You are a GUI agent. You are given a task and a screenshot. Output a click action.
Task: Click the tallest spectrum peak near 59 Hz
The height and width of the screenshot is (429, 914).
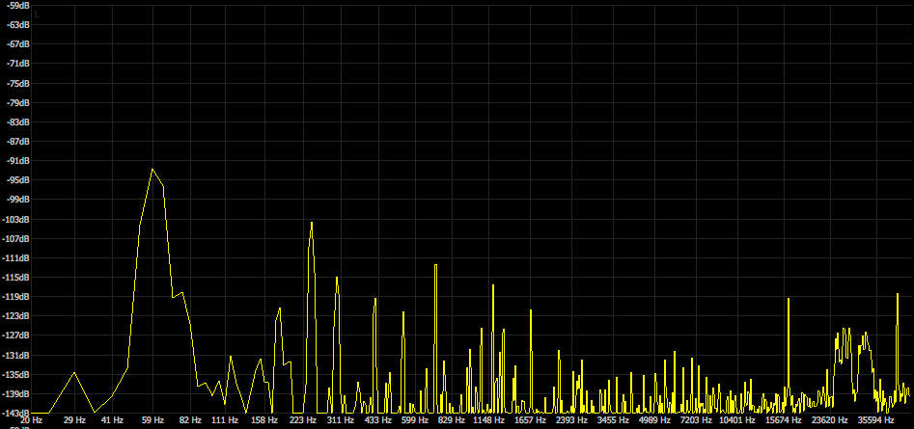coord(152,170)
